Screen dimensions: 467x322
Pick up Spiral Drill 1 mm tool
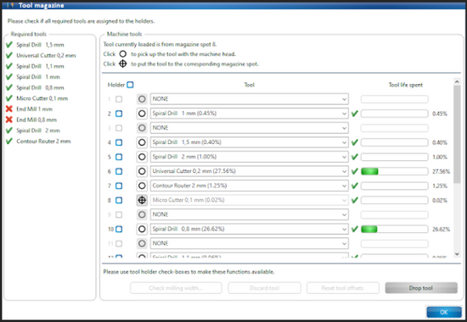click(142, 114)
